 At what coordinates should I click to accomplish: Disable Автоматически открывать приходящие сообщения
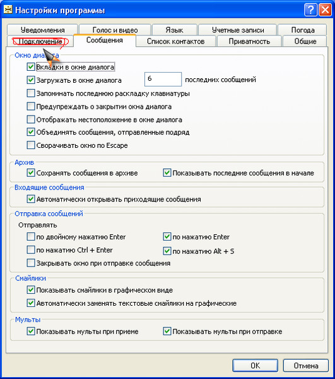(x=31, y=199)
